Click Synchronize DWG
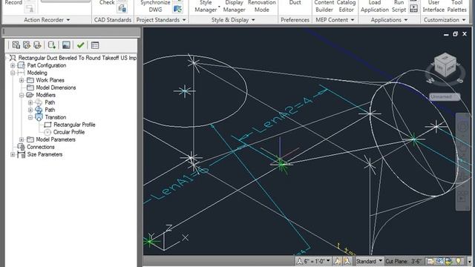 tap(155, 6)
